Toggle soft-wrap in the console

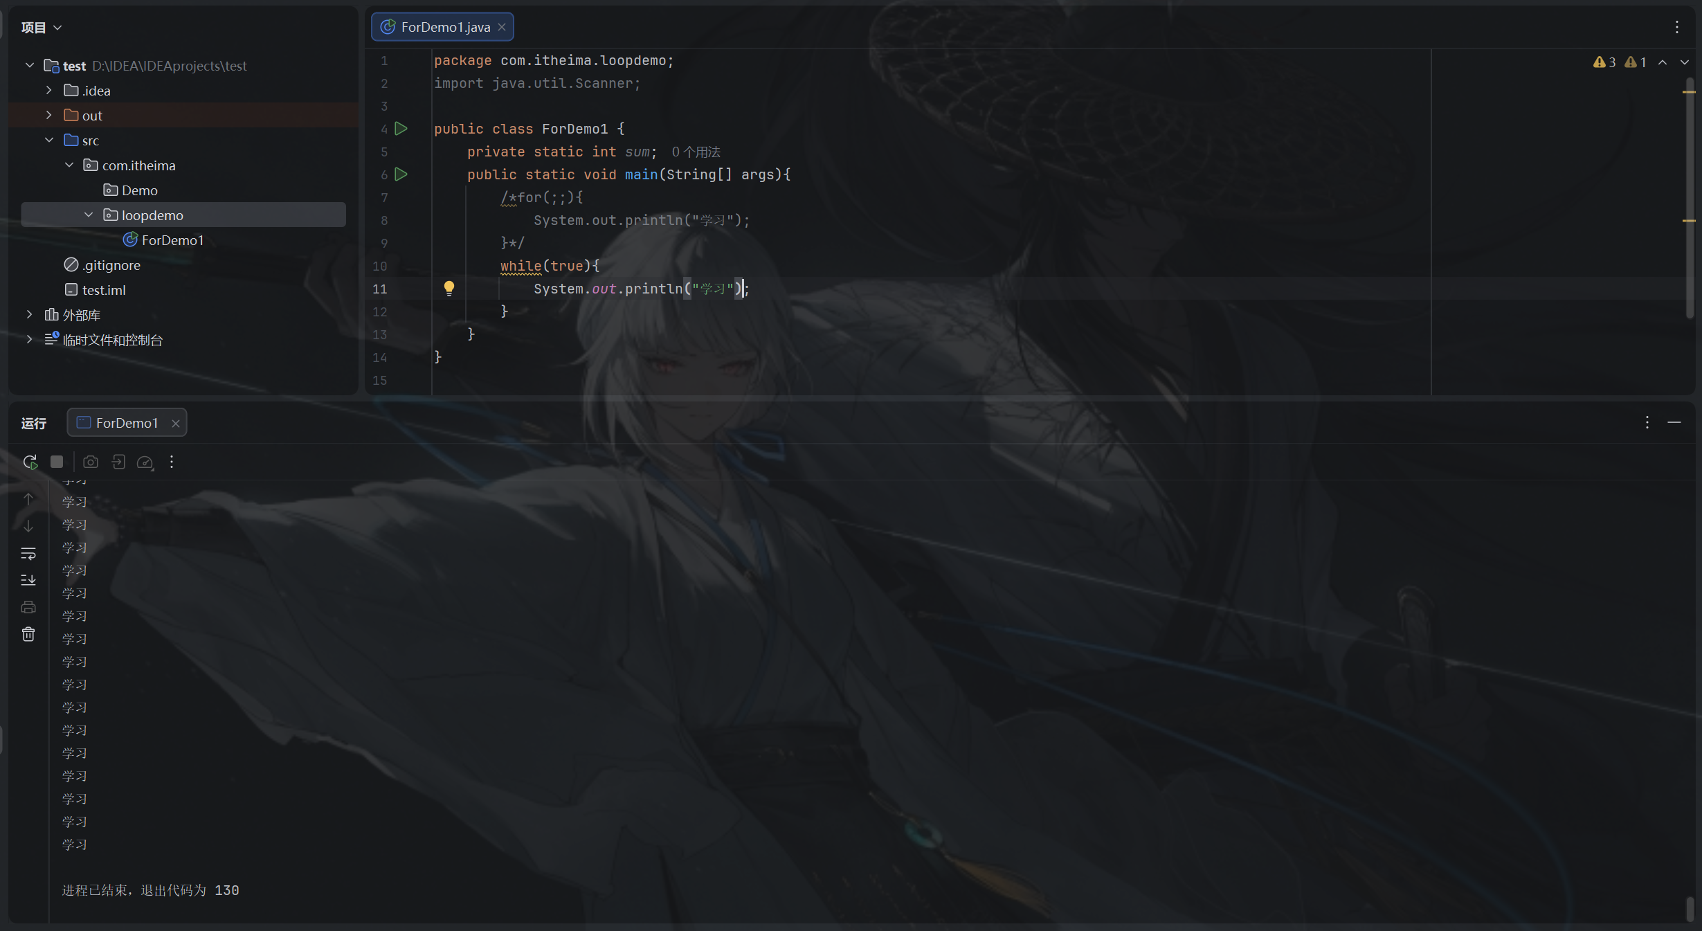pyautogui.click(x=28, y=553)
